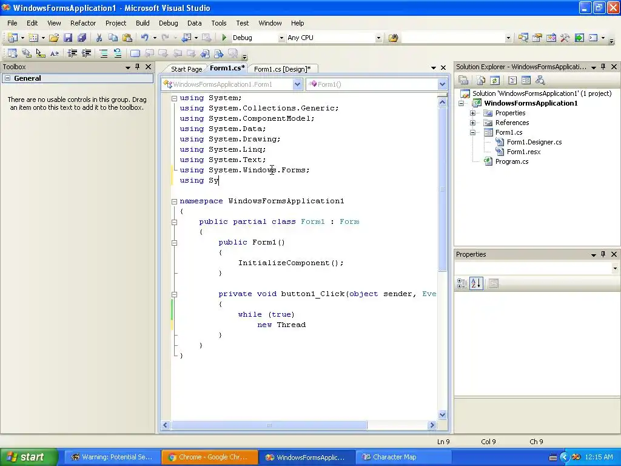The width and height of the screenshot is (621, 466).
Task: Click Solution Explorer Properties icon
Action: click(x=463, y=81)
